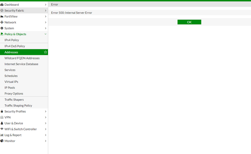251x154 pixels.
Task: Click the Error 500 message text
Action: coord(72,13)
